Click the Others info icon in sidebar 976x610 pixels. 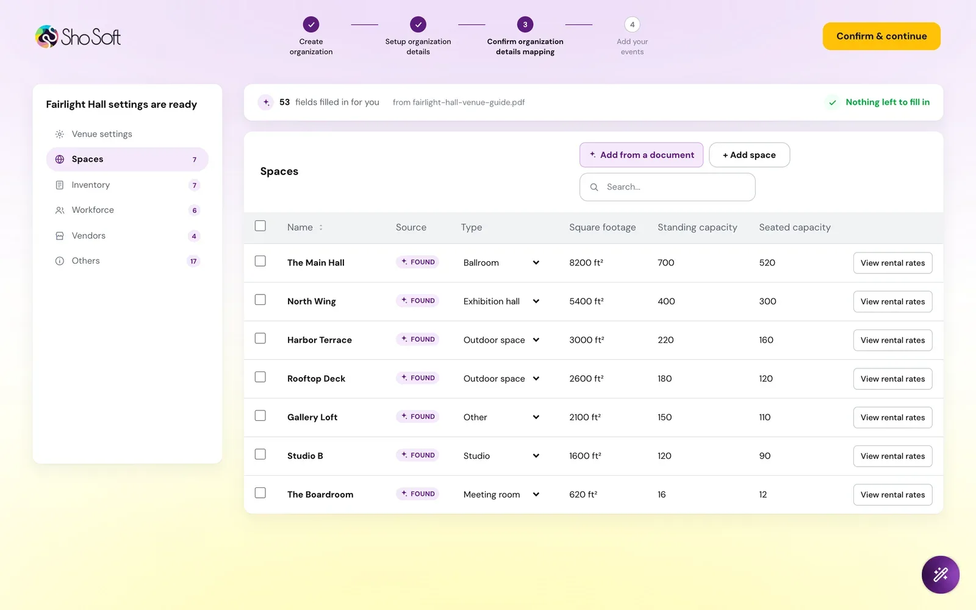60,261
